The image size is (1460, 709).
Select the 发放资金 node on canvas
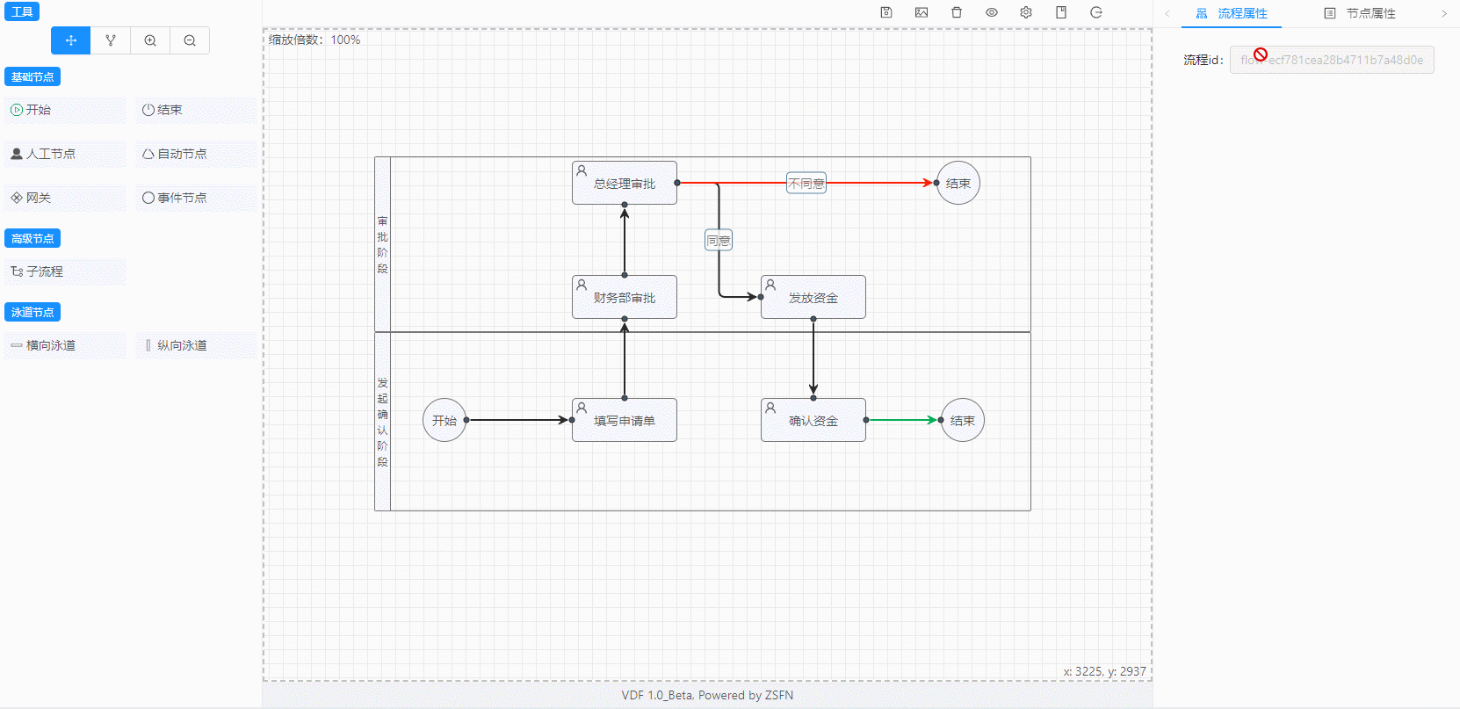click(x=813, y=297)
